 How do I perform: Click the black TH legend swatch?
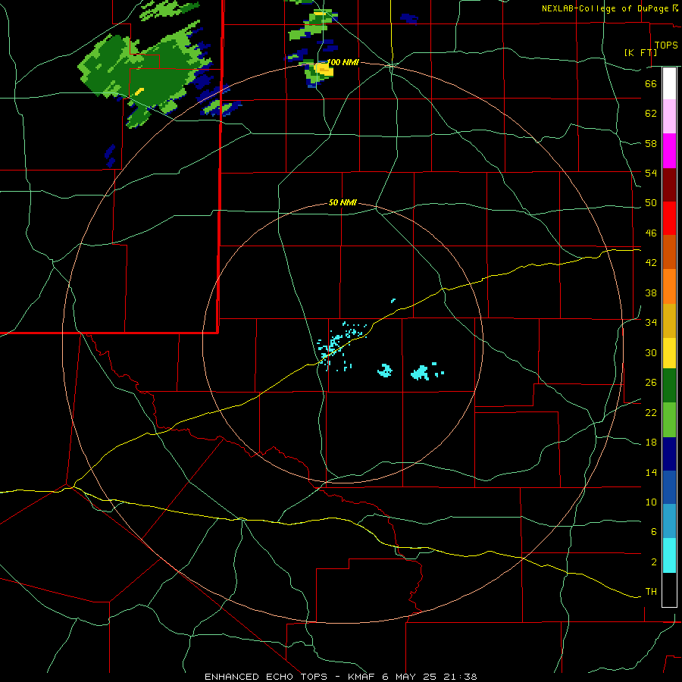[x=669, y=590]
